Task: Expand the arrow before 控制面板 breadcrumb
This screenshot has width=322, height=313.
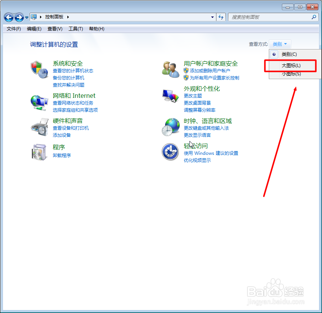Action: click(x=41, y=17)
